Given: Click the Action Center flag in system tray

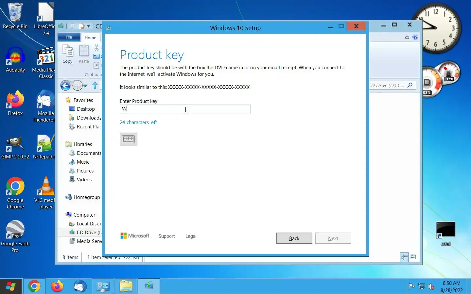Looking at the screenshot, I should point(412,286).
